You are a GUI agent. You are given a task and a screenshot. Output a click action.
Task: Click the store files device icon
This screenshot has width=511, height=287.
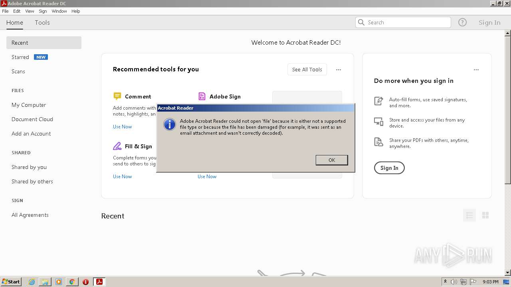(378, 121)
